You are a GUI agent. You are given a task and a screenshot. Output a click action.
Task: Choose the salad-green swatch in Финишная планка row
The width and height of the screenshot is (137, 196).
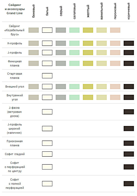[74, 63]
